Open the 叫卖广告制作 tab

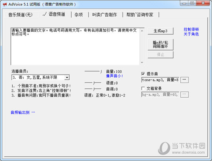coord(104,15)
